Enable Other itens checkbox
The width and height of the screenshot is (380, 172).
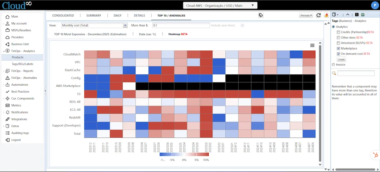pyautogui.click(x=339, y=37)
